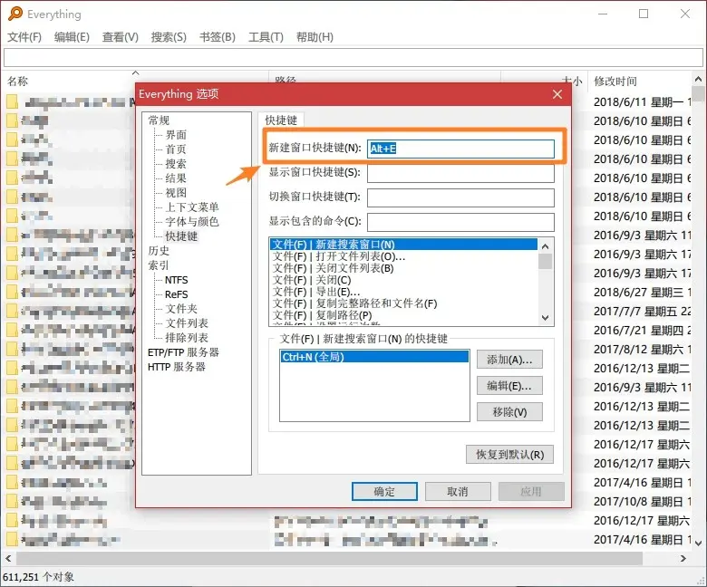Select 索引 in the options tree

coord(159,265)
